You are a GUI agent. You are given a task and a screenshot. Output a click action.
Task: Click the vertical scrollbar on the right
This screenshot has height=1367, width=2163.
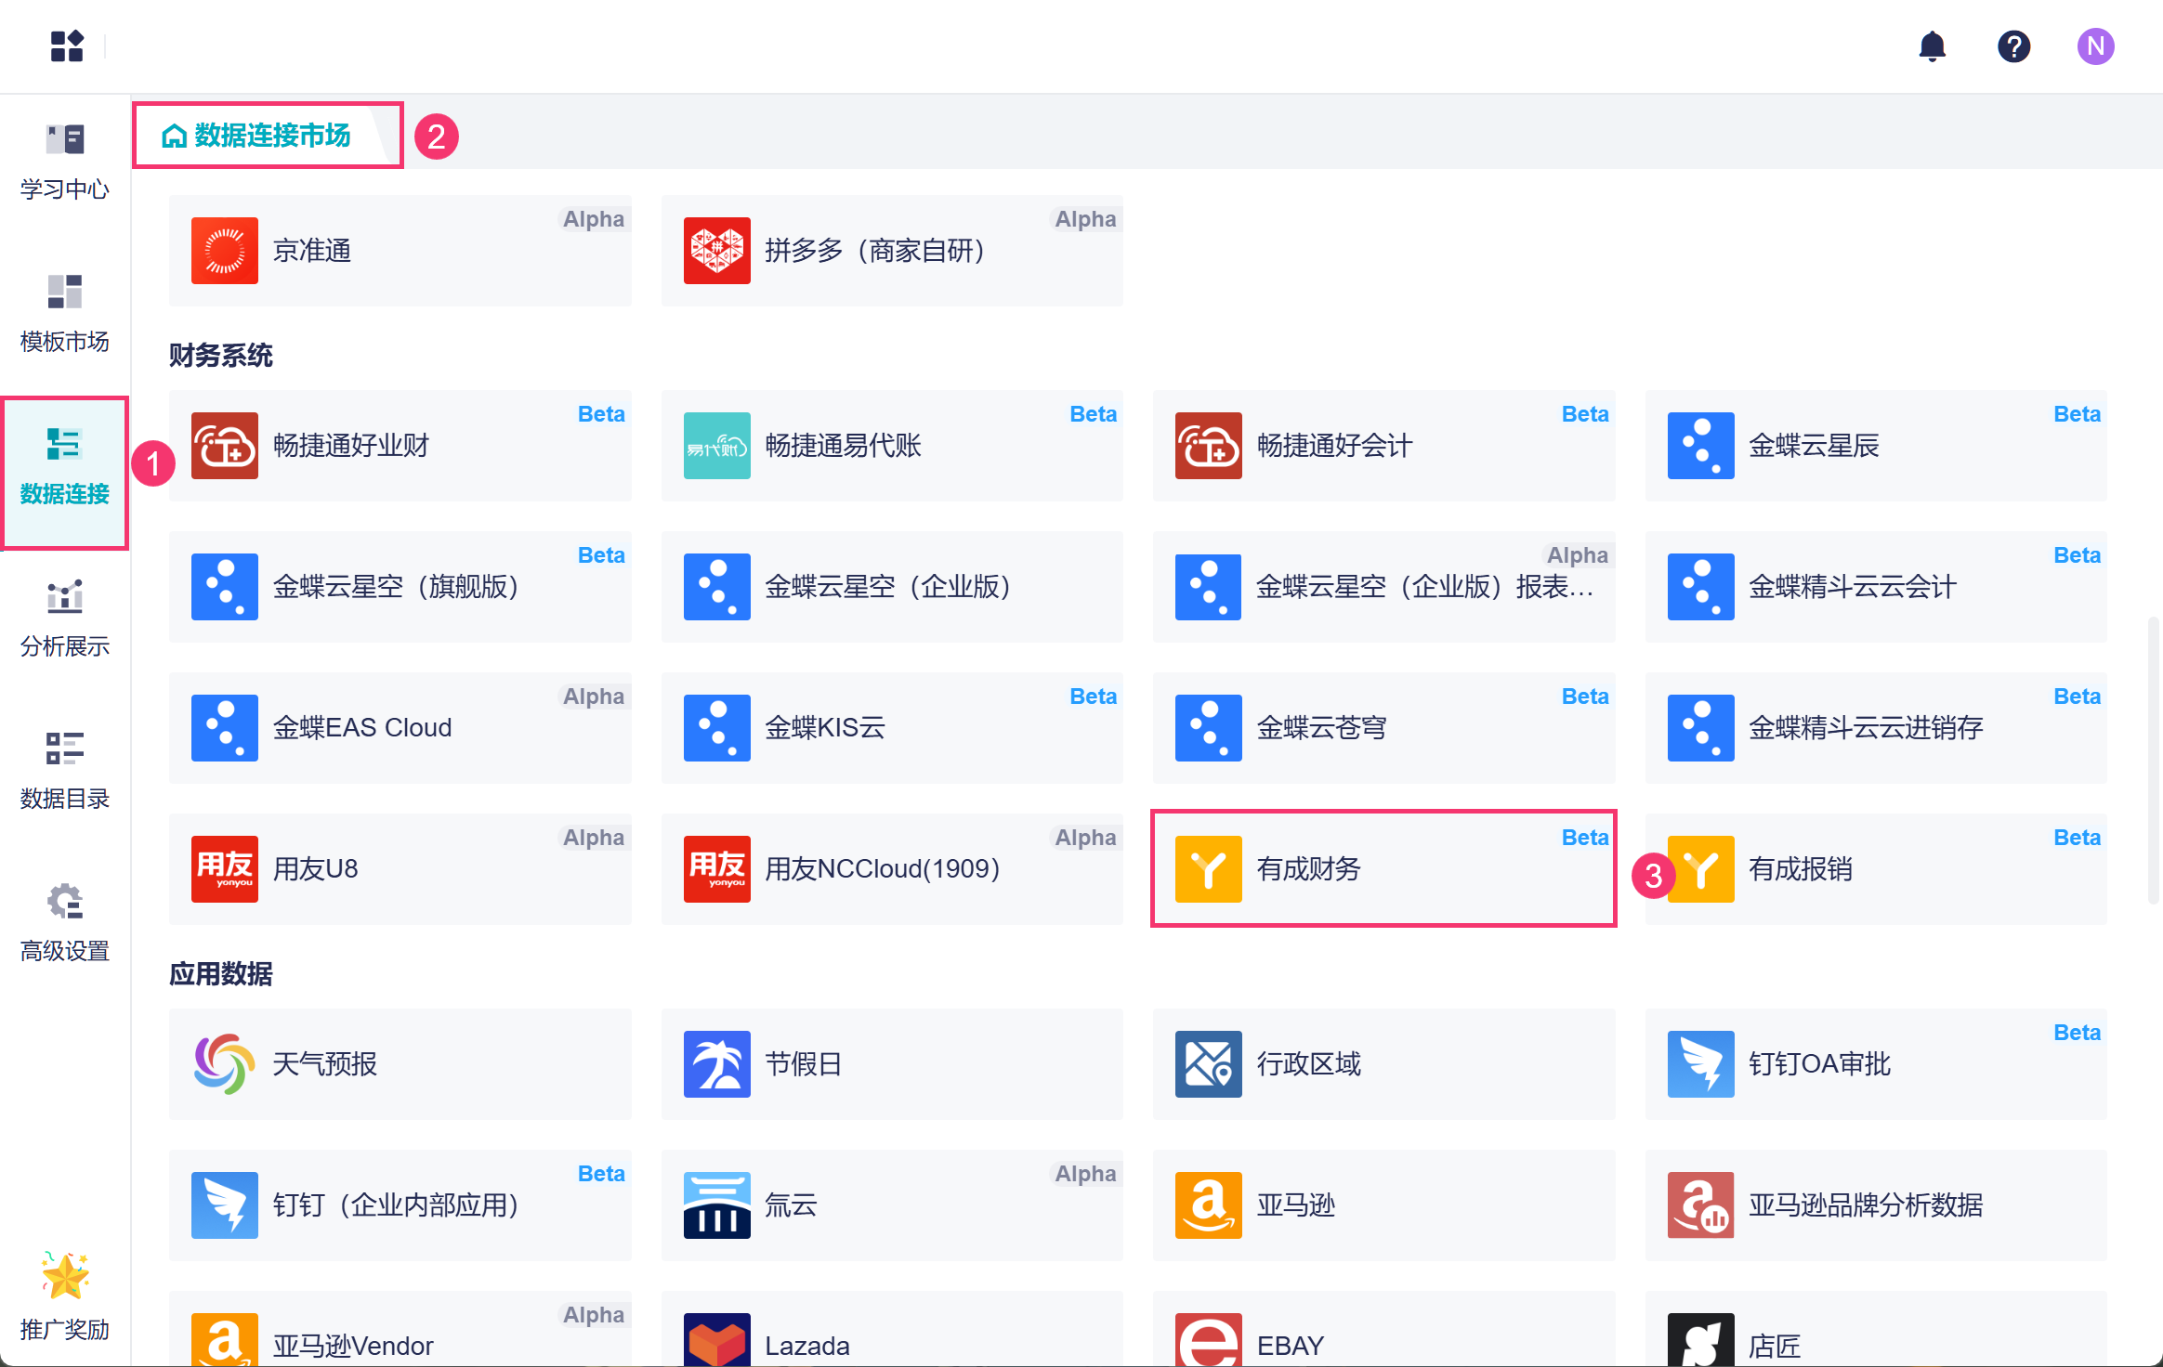point(2152,760)
